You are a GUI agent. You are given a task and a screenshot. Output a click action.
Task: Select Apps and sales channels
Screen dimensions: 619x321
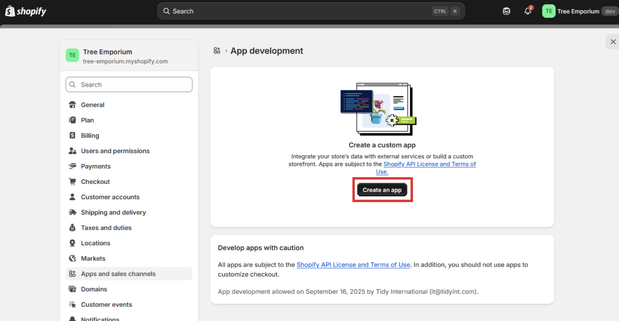pyautogui.click(x=129, y=274)
